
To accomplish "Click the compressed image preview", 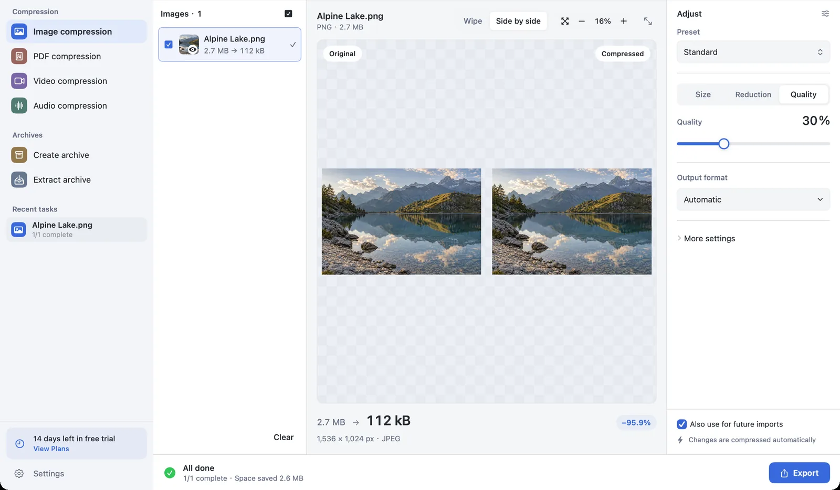I will pyautogui.click(x=572, y=221).
